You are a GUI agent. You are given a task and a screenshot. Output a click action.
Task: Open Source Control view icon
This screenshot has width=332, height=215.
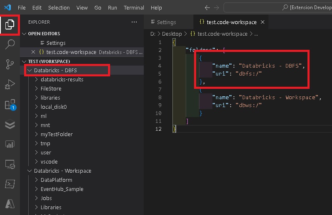10,64
